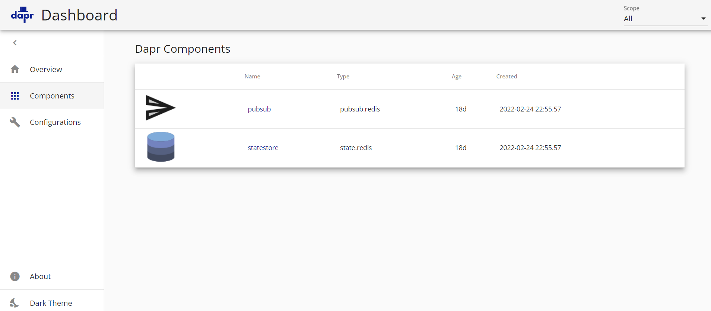
Task: Open the Scope dropdown
Action: click(x=666, y=19)
